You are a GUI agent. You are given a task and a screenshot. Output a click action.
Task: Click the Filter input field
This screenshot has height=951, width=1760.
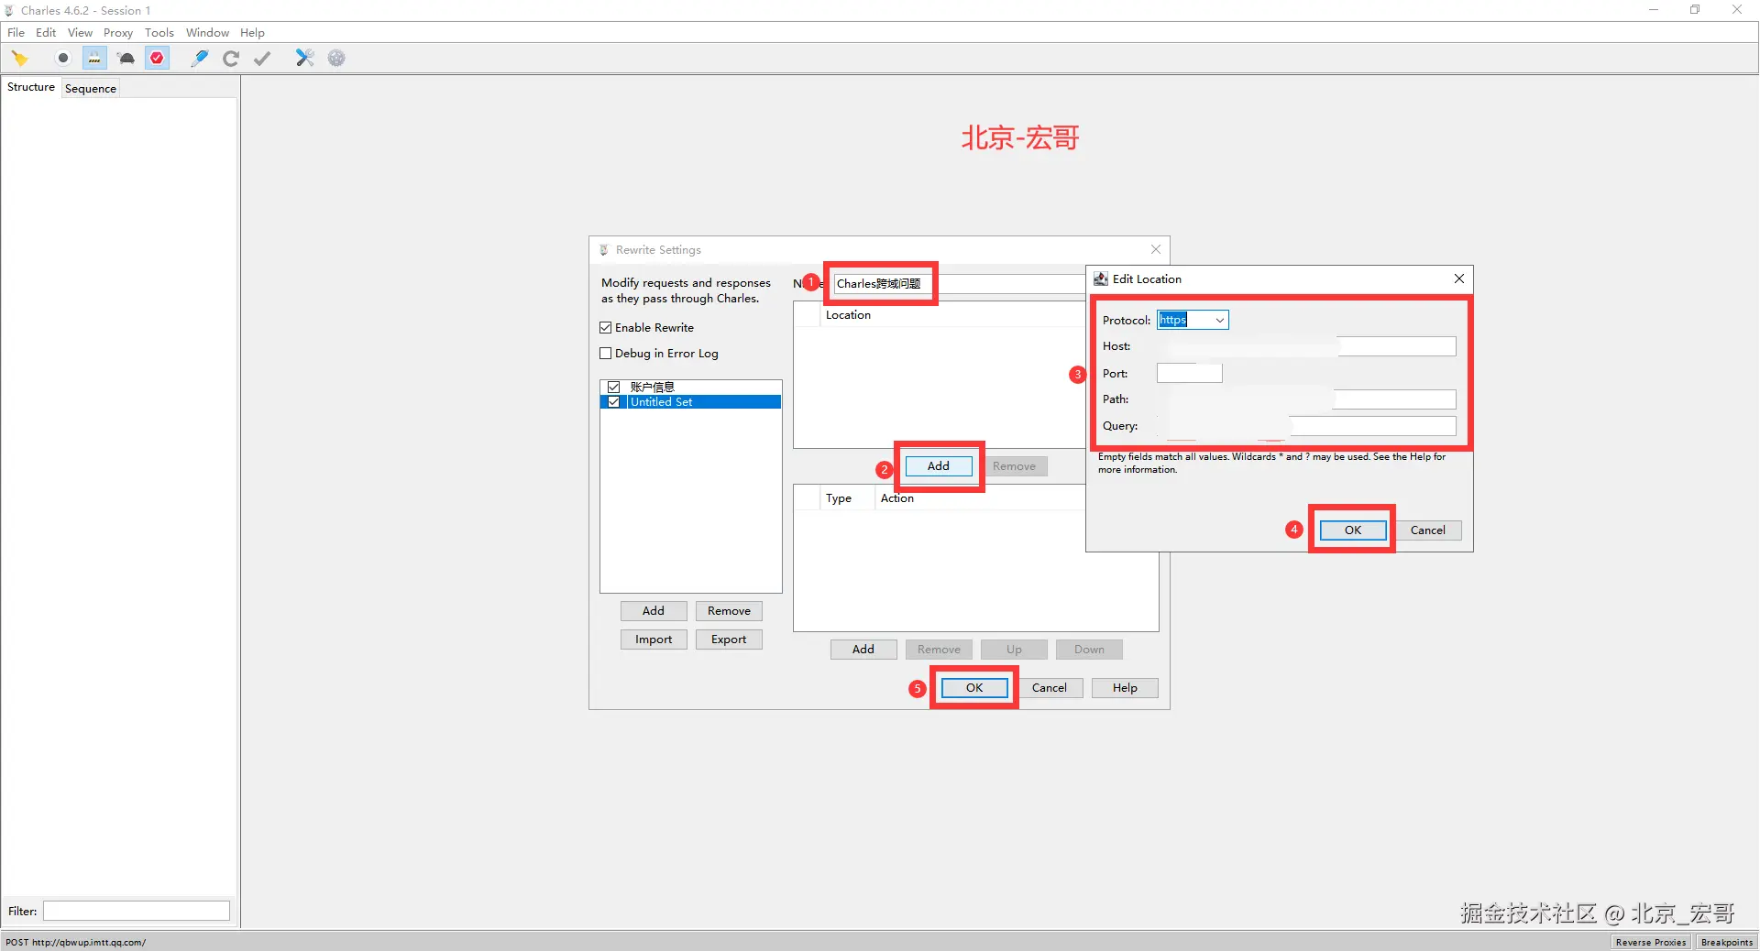pos(137,911)
